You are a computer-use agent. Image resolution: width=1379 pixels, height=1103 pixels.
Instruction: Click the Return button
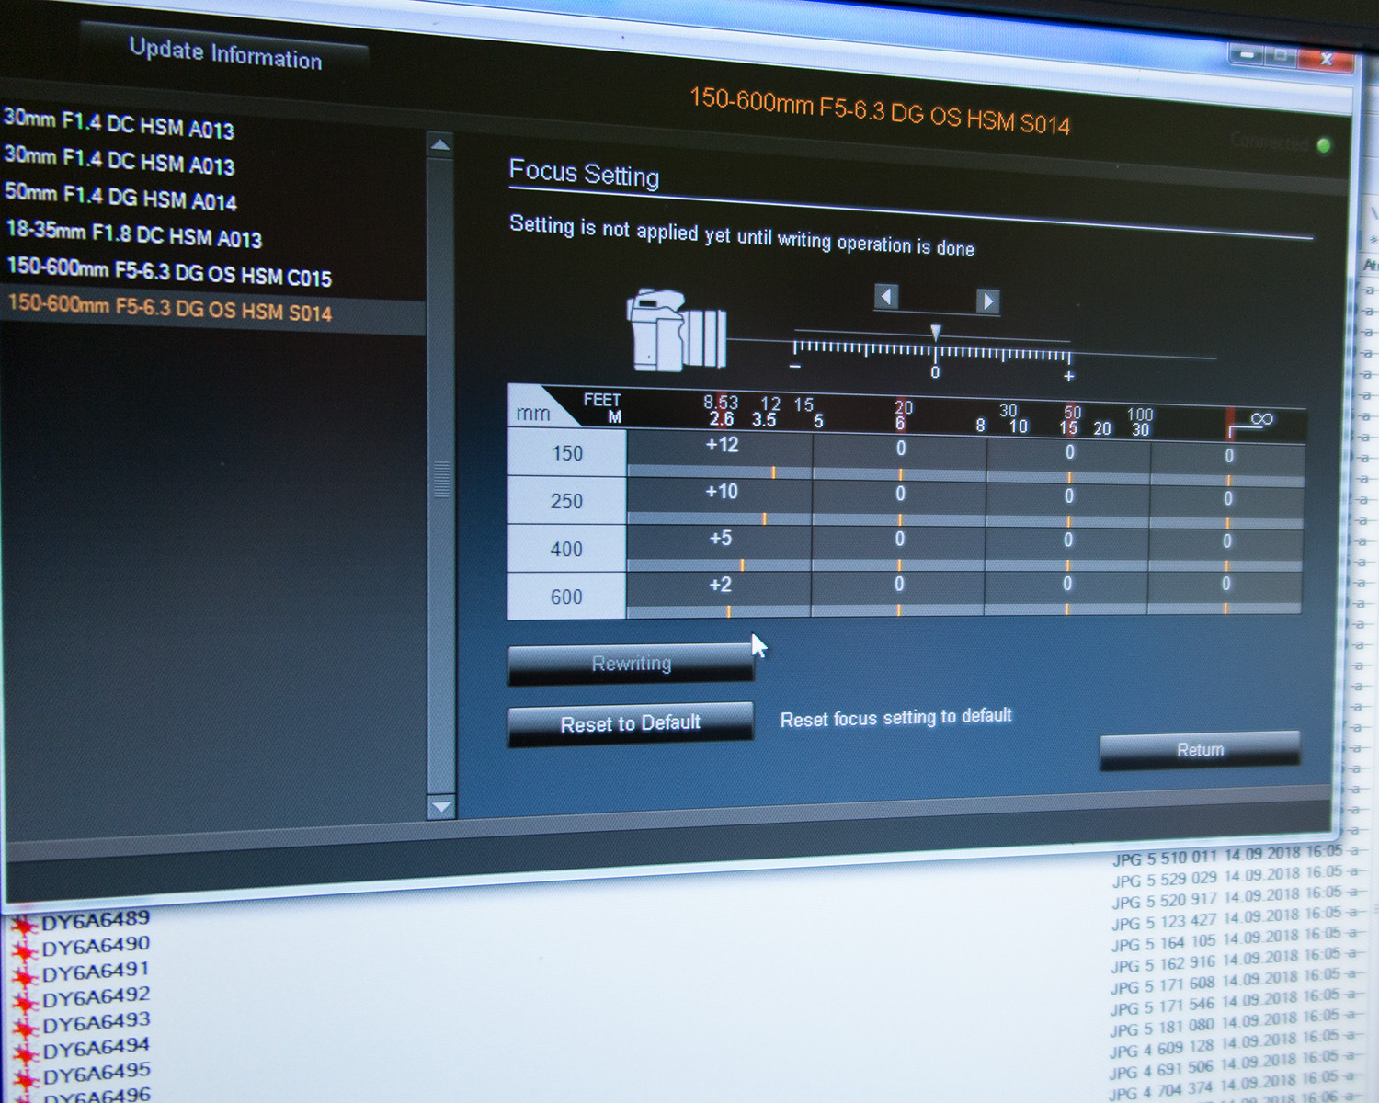point(1200,750)
